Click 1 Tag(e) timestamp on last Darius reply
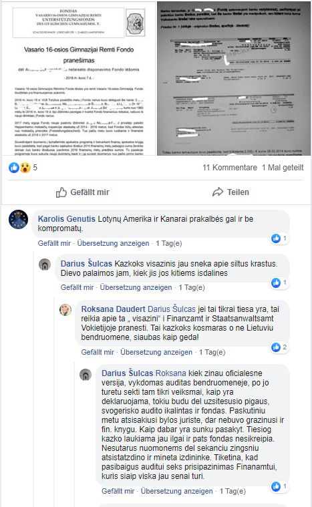This screenshot has width=312, height=507. (x=232, y=491)
